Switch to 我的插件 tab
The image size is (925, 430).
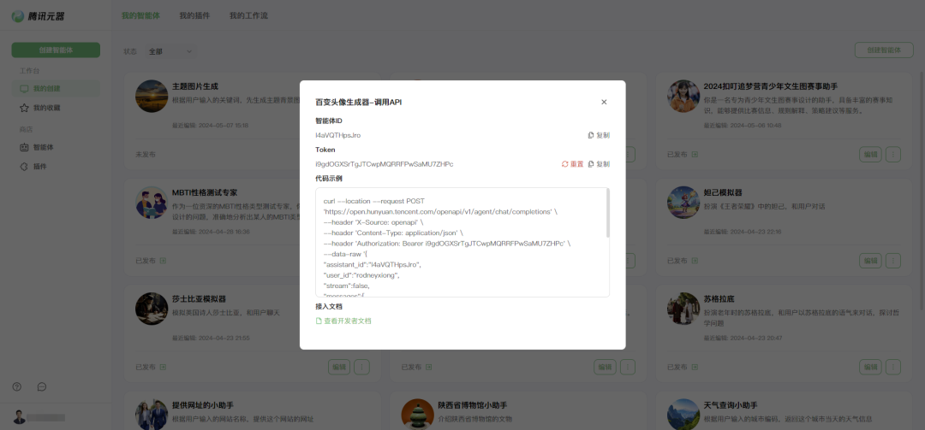click(194, 15)
